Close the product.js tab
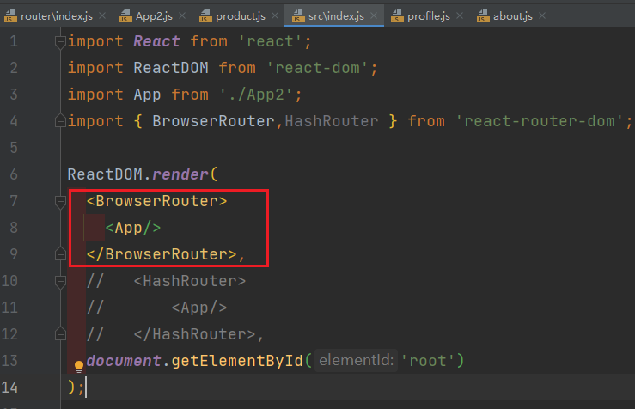Screen dimensions: 635x409 coord(275,15)
